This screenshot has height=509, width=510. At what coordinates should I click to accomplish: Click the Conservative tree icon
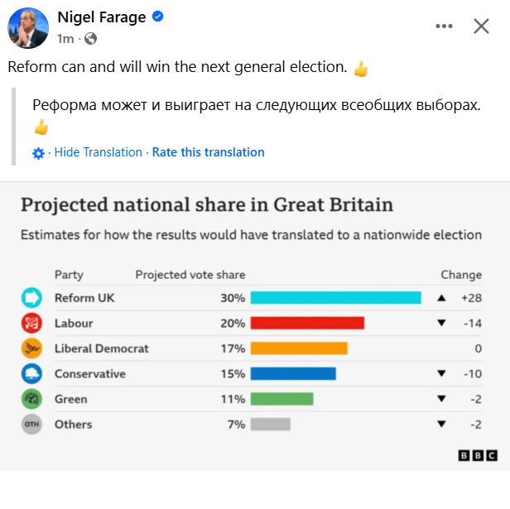tap(31, 374)
